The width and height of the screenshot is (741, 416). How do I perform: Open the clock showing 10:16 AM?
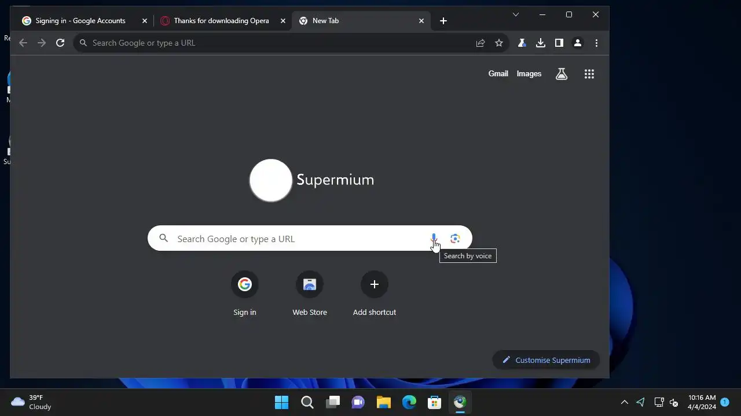(702, 402)
